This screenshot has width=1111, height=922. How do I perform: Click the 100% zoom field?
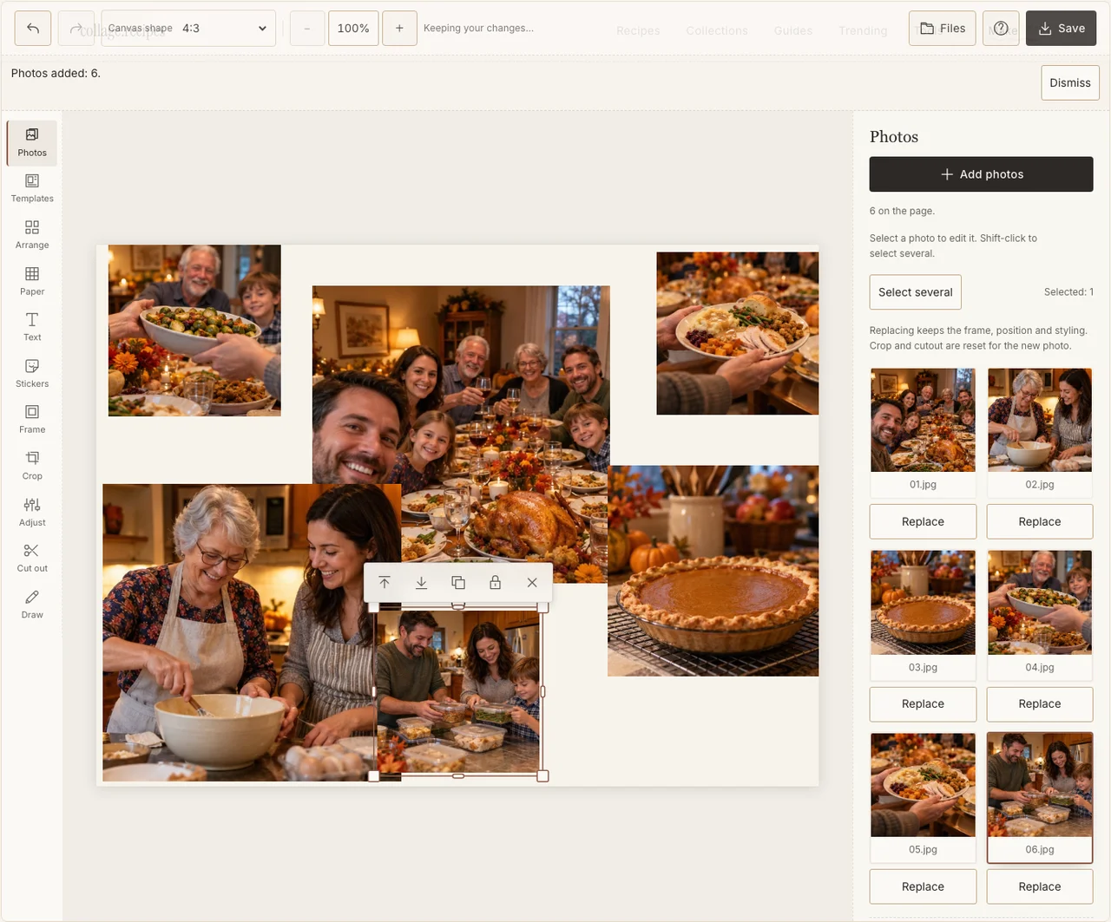coord(353,29)
